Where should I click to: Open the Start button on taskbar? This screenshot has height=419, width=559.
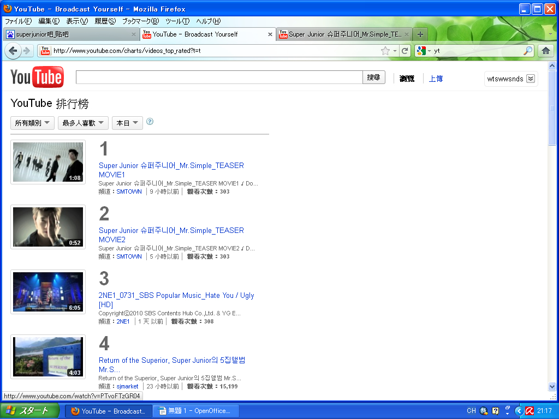[30, 411]
